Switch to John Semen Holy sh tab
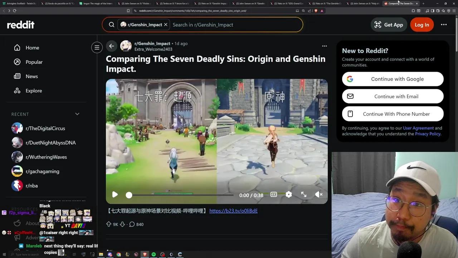This screenshot has height=258, width=458. [364, 4]
